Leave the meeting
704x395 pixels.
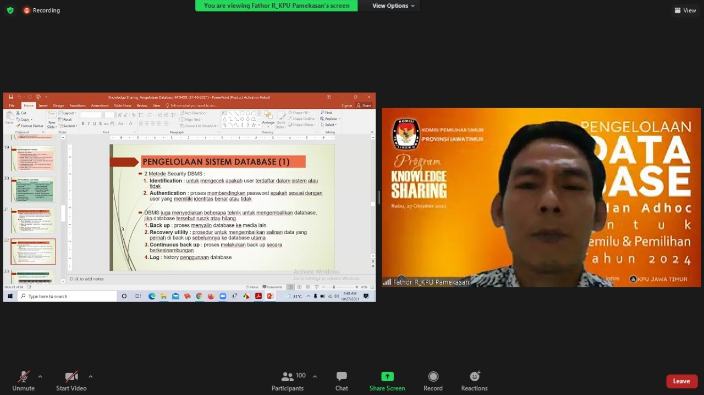coord(681,381)
